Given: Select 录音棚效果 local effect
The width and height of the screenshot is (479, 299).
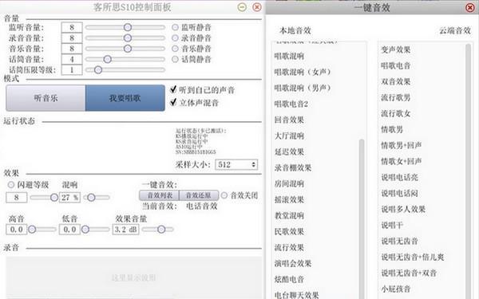Looking at the screenshot, I should (x=293, y=167).
